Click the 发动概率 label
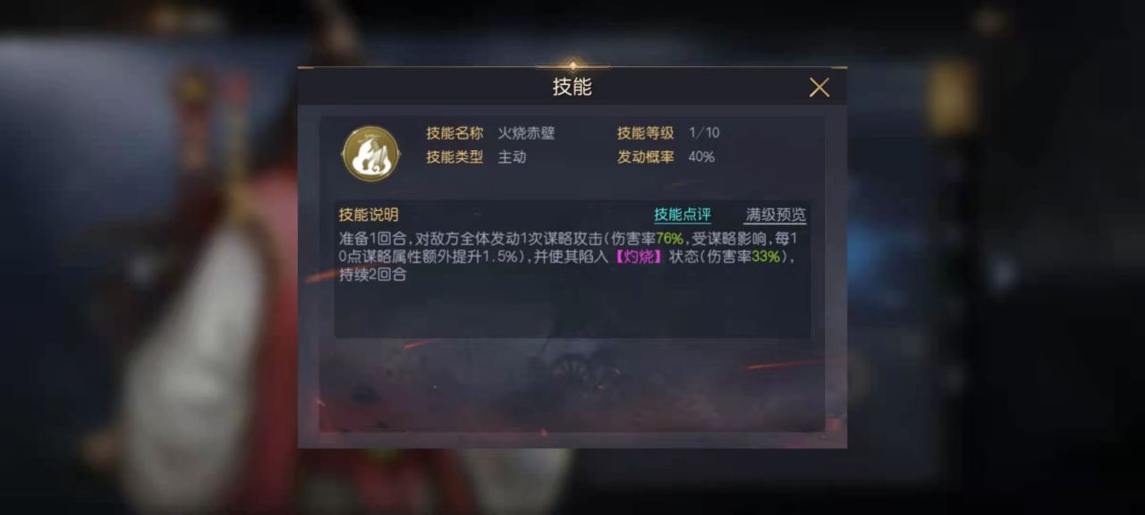Screen dimensions: 1145x515 (x=645, y=156)
